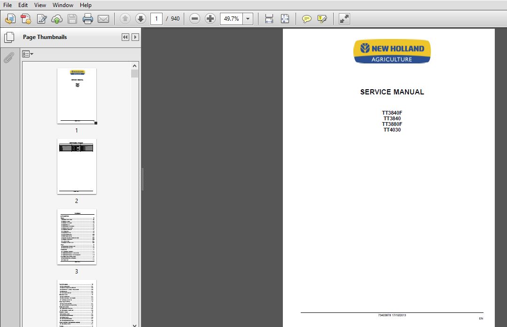
Task: Send the file with the envelope icon
Action: pos(103,19)
